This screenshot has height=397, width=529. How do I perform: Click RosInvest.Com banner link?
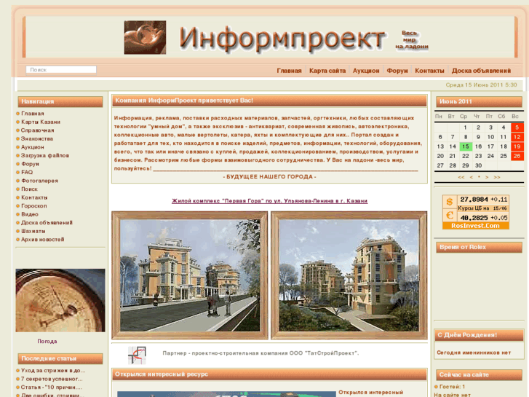476,226
